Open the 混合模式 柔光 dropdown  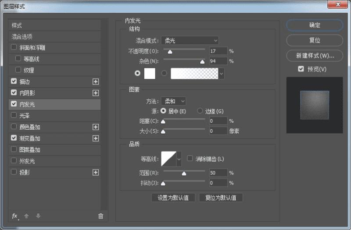190,40
